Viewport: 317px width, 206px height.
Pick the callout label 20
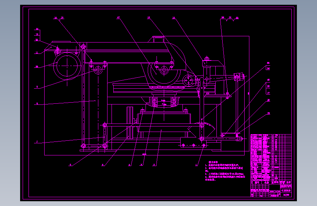pos(223,18)
